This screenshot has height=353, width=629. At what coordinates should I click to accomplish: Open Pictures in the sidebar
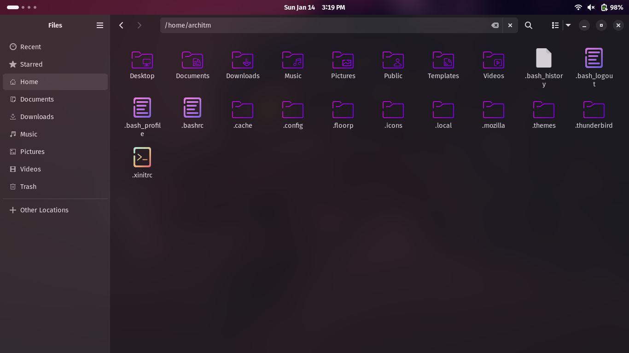point(55,152)
